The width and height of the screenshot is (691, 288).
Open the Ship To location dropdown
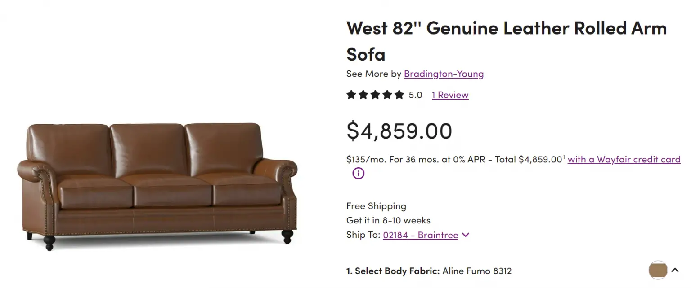tap(466, 235)
